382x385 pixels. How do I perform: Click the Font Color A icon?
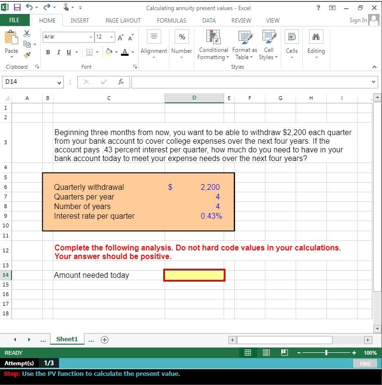click(125, 52)
